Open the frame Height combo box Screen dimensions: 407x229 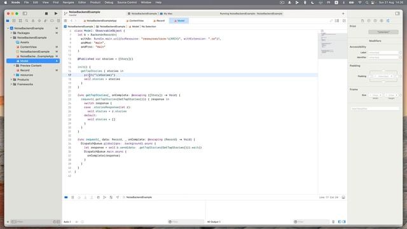[x=391, y=95]
